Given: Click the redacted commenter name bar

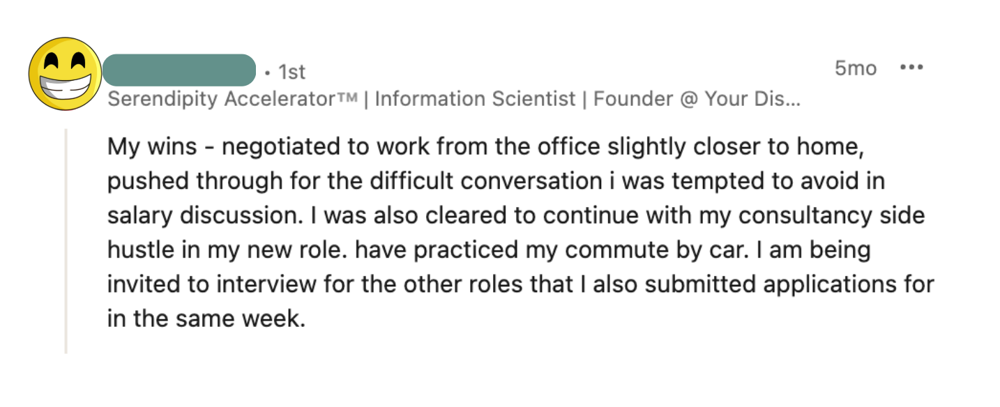Looking at the screenshot, I should click(180, 70).
